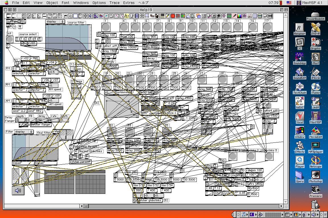This screenshot has width=328, height=218.
Task: Click the horizontal scrollbar right arrow
Action: 281,206
